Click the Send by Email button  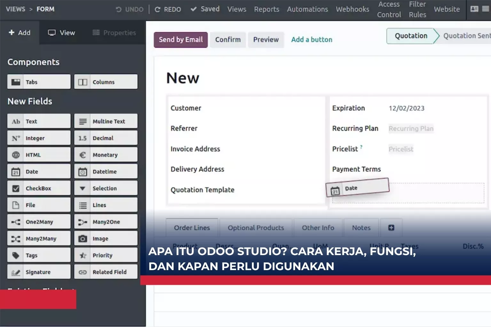(181, 40)
